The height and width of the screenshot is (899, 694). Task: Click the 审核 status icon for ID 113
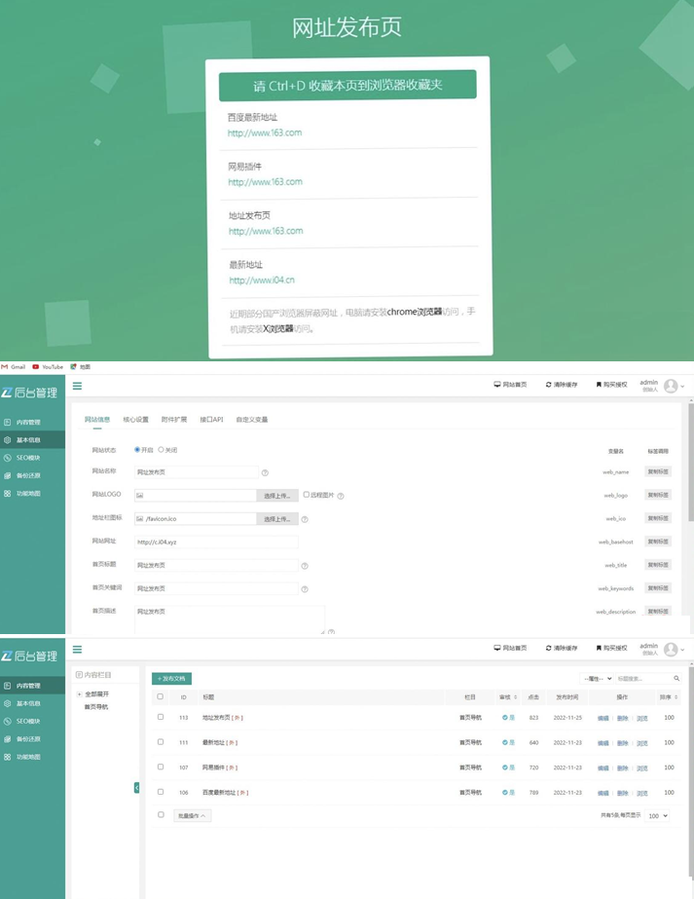[505, 717]
